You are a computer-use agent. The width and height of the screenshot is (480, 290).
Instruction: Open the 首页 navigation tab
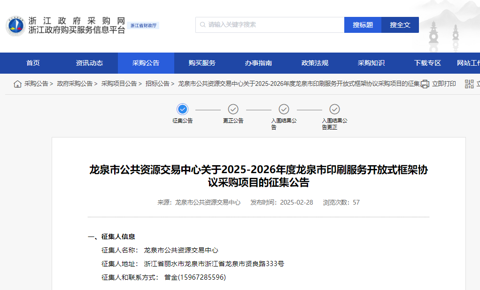pos(33,63)
